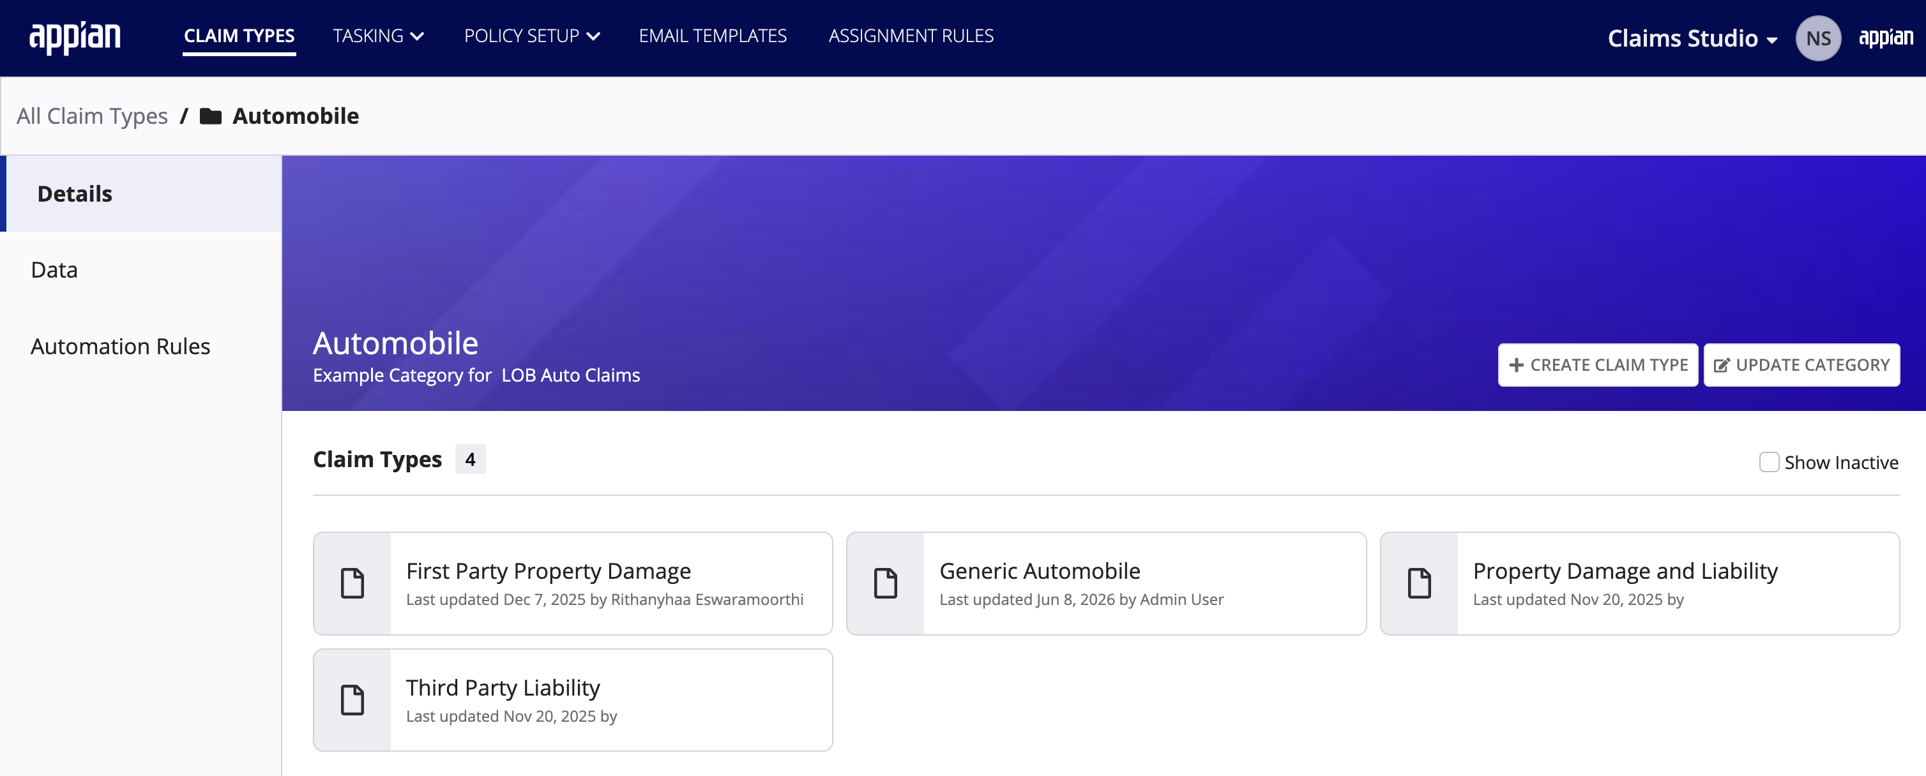The width and height of the screenshot is (1926, 776).
Task: Click the Create Claim Type button label
Action: [x=1608, y=365]
